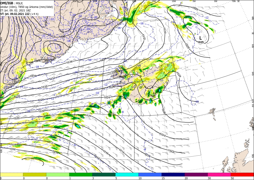Click the '15W' longitude label
The height and width of the screenshot is (180, 254).
pyautogui.click(x=154, y=1)
